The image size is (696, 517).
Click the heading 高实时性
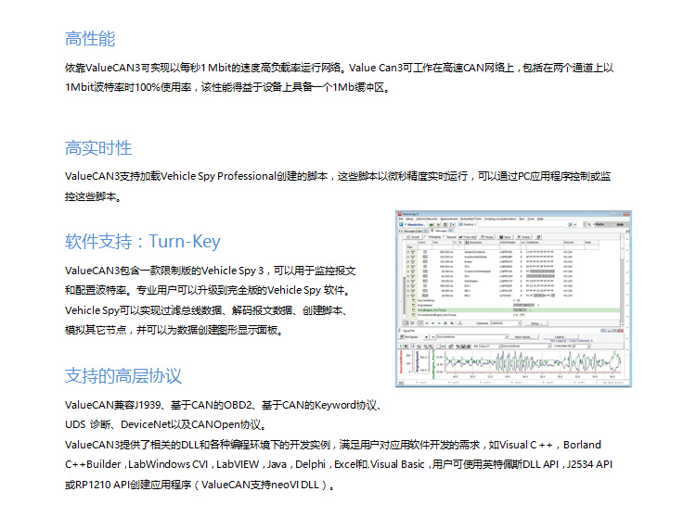click(98, 147)
